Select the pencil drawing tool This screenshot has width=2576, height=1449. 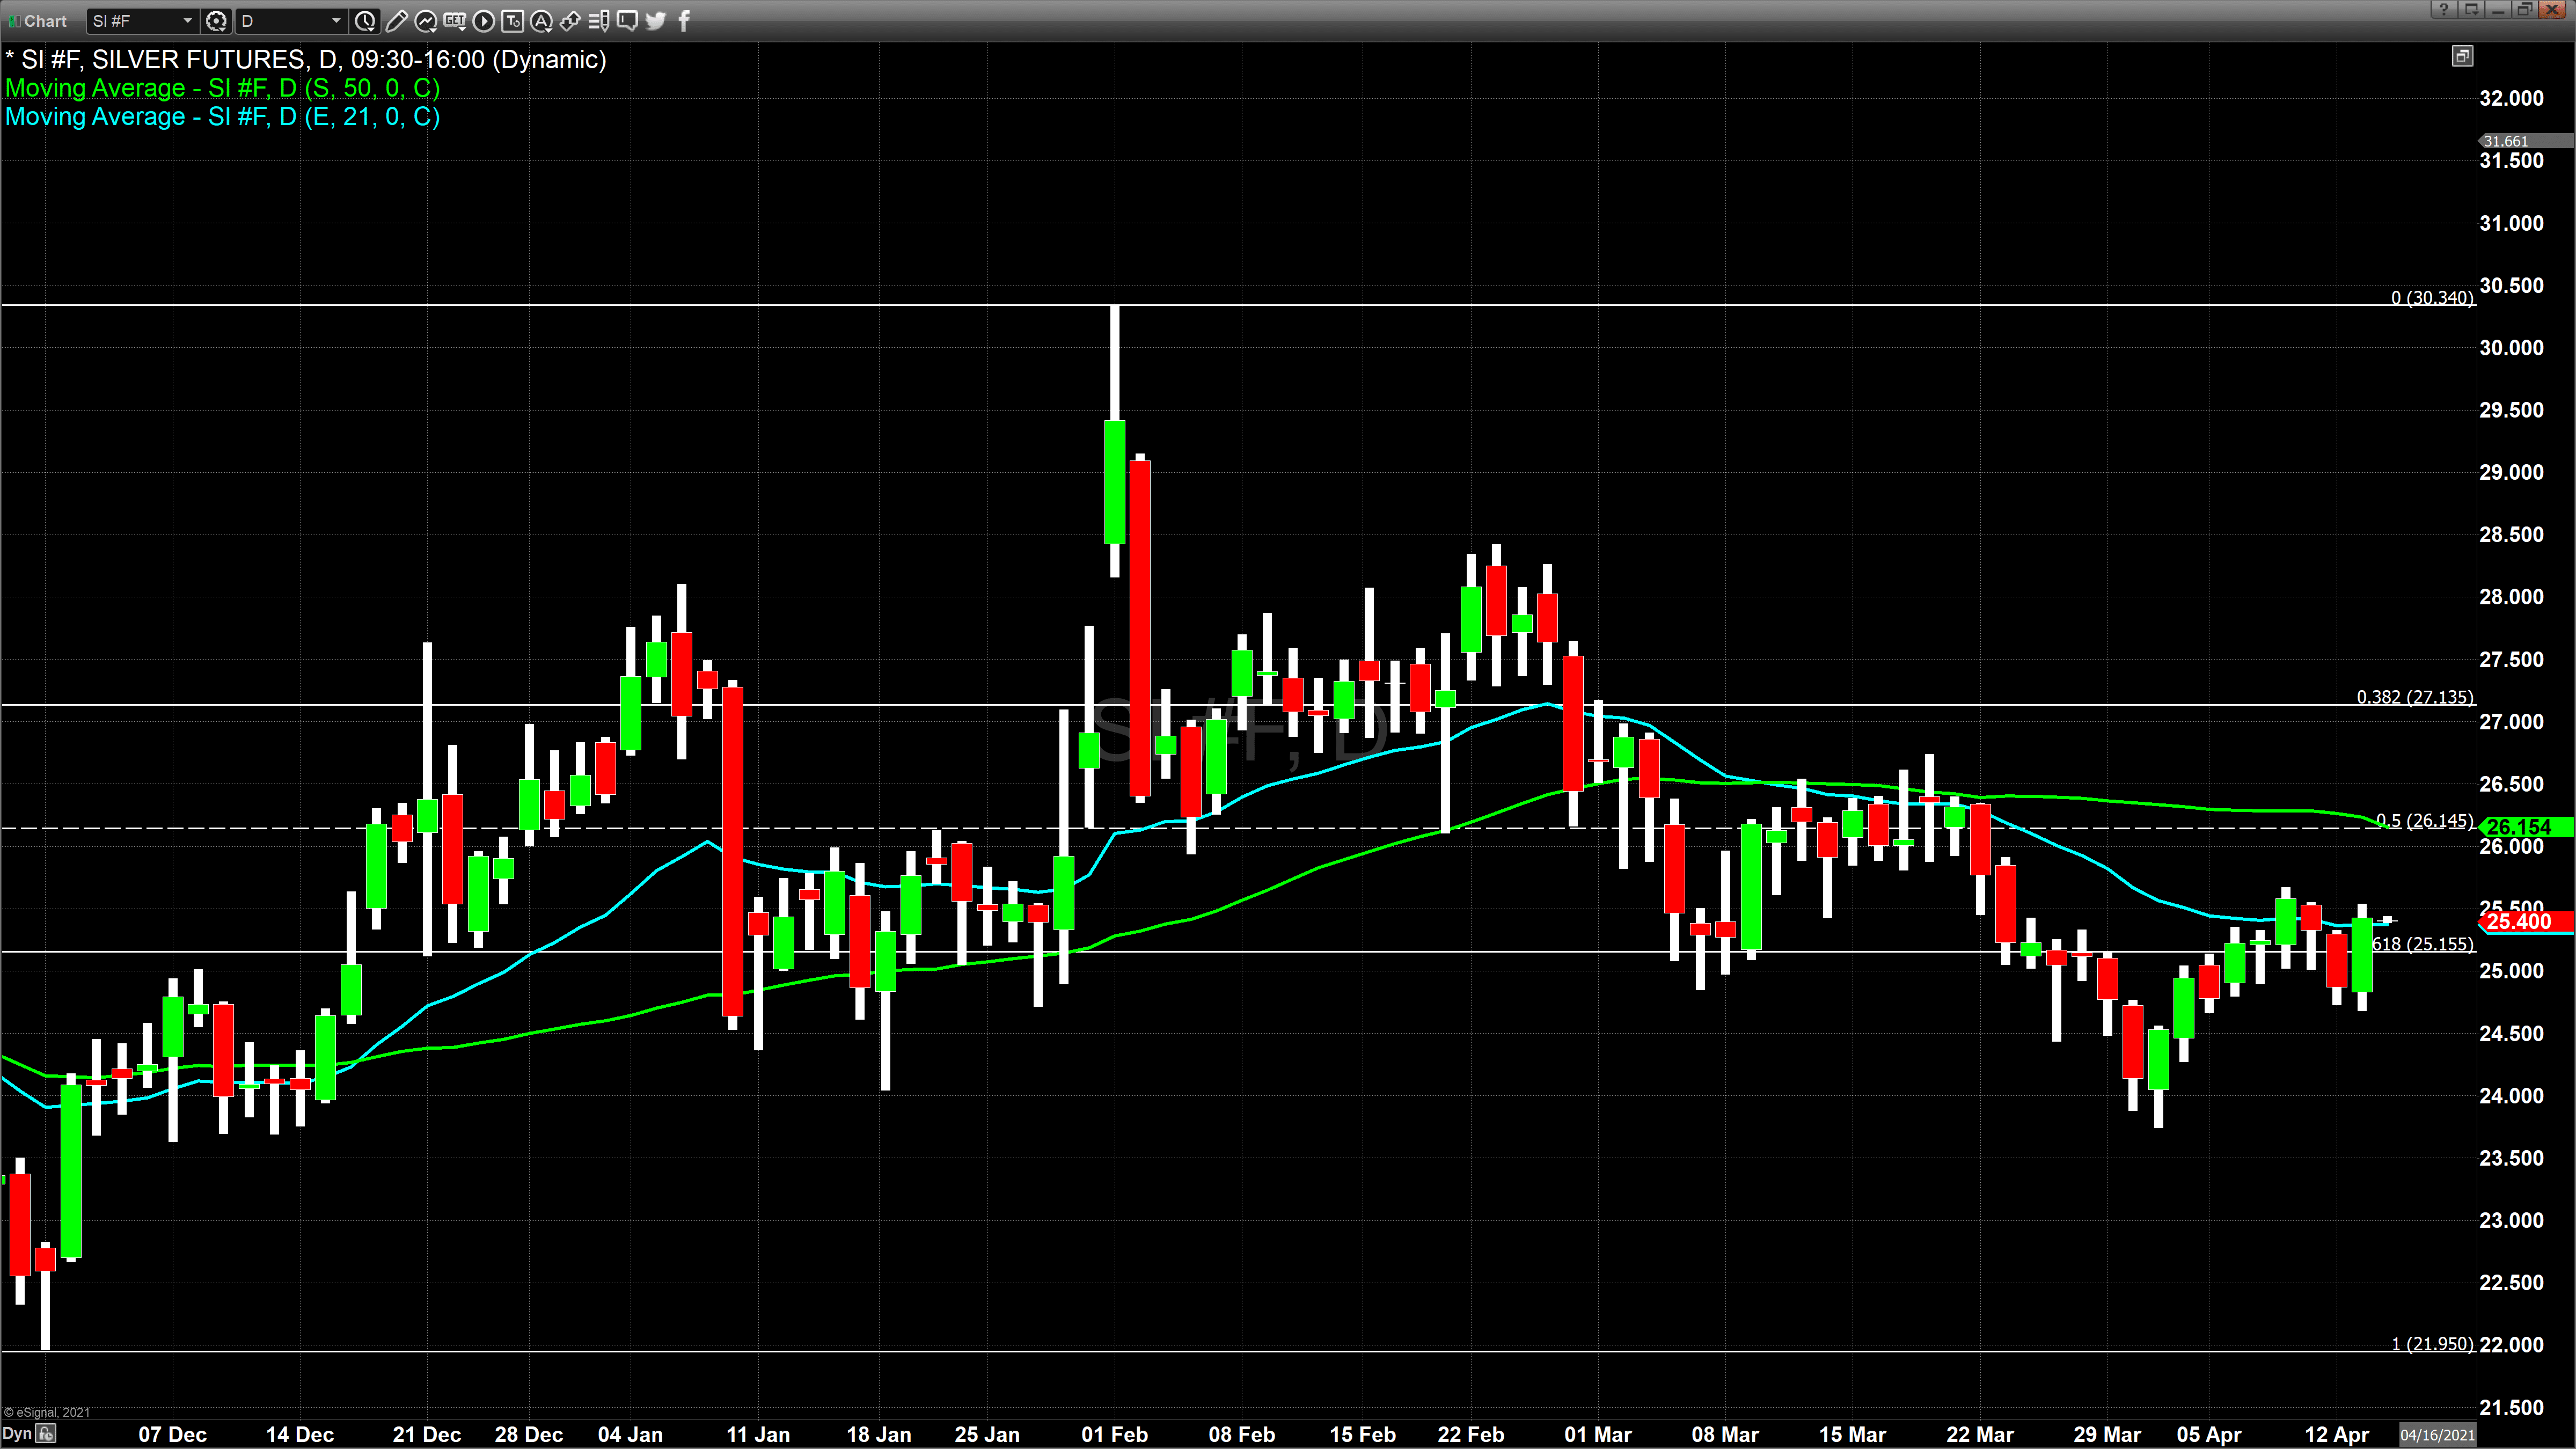[x=396, y=20]
